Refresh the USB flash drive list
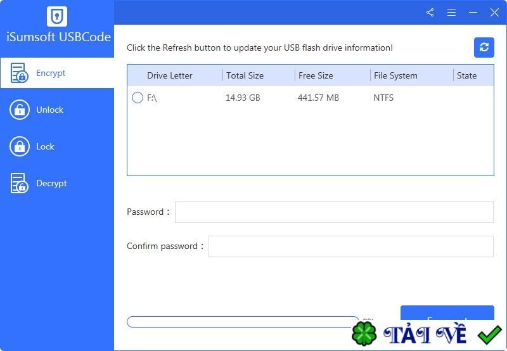 484,48
